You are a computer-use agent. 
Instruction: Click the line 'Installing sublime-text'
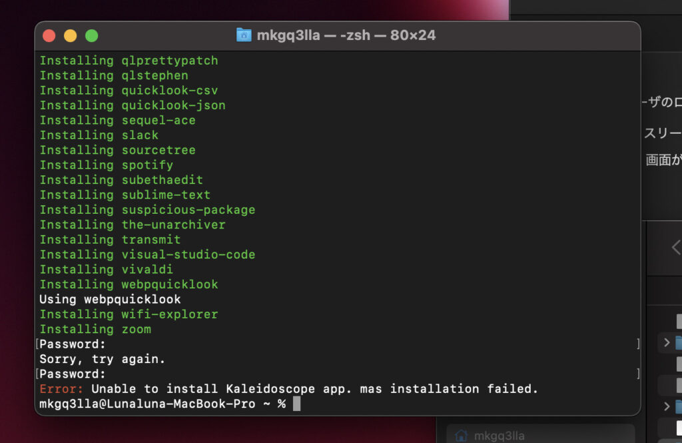[125, 195]
